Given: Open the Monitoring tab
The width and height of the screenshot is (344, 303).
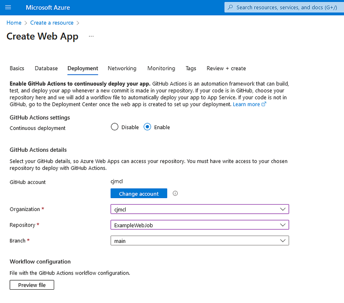Looking at the screenshot, I should coord(161,68).
